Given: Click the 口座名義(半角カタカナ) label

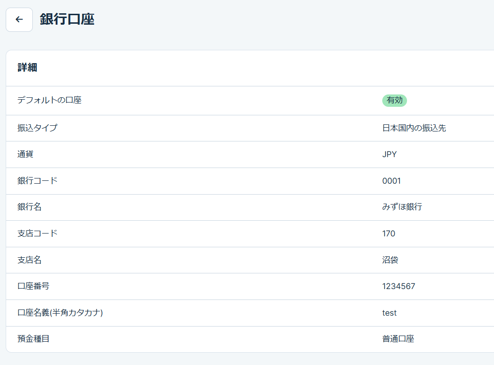Looking at the screenshot, I should pos(60,313).
